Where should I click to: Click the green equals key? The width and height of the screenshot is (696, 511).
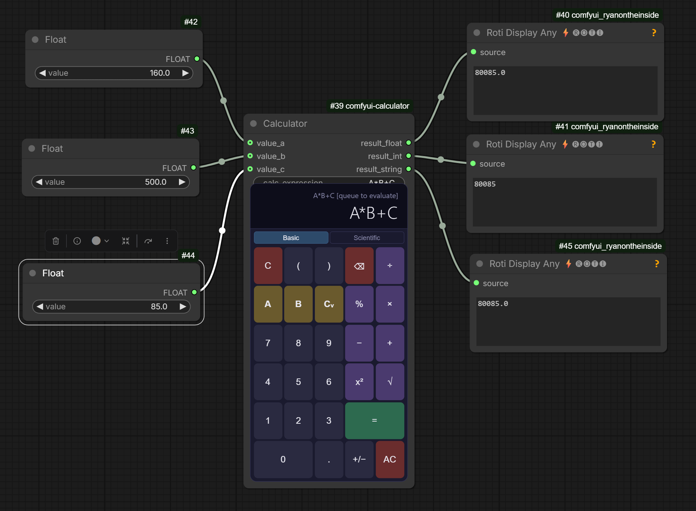[375, 420]
